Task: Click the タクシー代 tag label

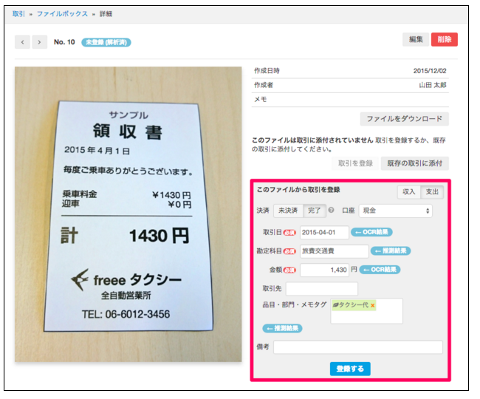Action: 353,305
